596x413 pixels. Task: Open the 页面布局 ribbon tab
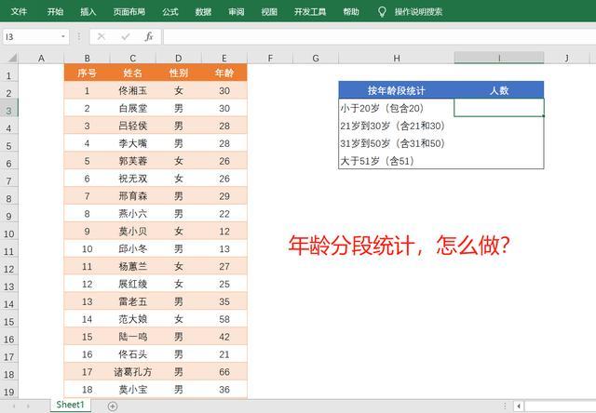(x=129, y=12)
